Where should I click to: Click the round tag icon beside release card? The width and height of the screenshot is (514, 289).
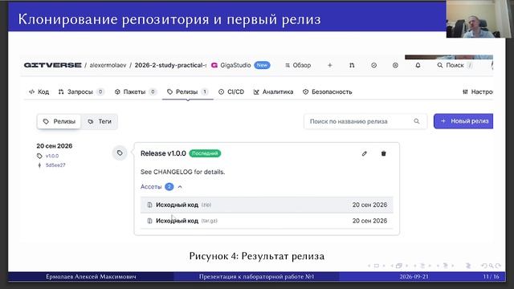(120, 153)
